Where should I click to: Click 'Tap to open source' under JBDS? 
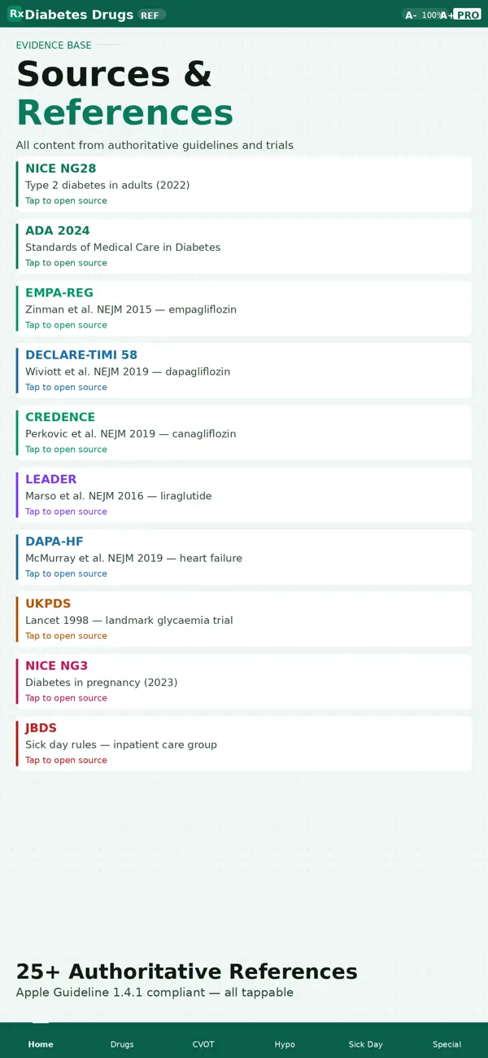66,760
